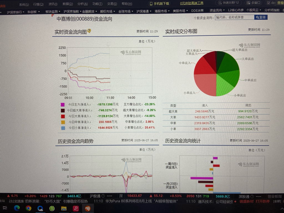Expand the 沪深京排行 dropdown
The image size is (284, 213).
(x=16, y=12)
